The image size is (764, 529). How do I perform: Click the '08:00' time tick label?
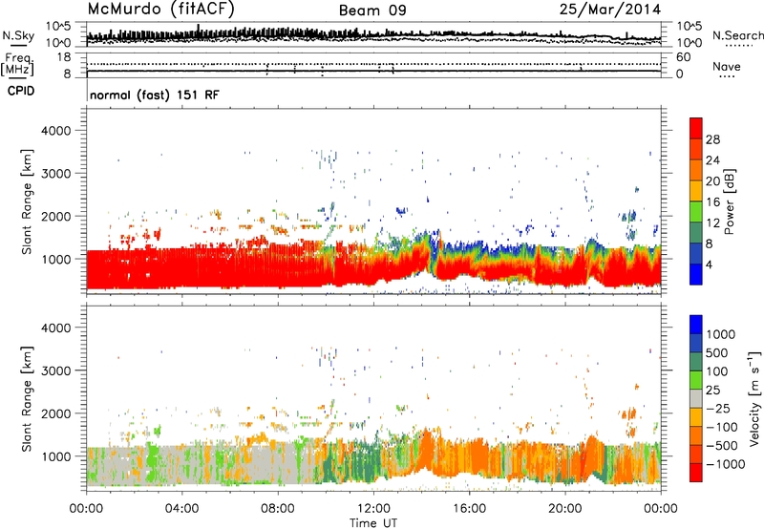tap(278, 509)
